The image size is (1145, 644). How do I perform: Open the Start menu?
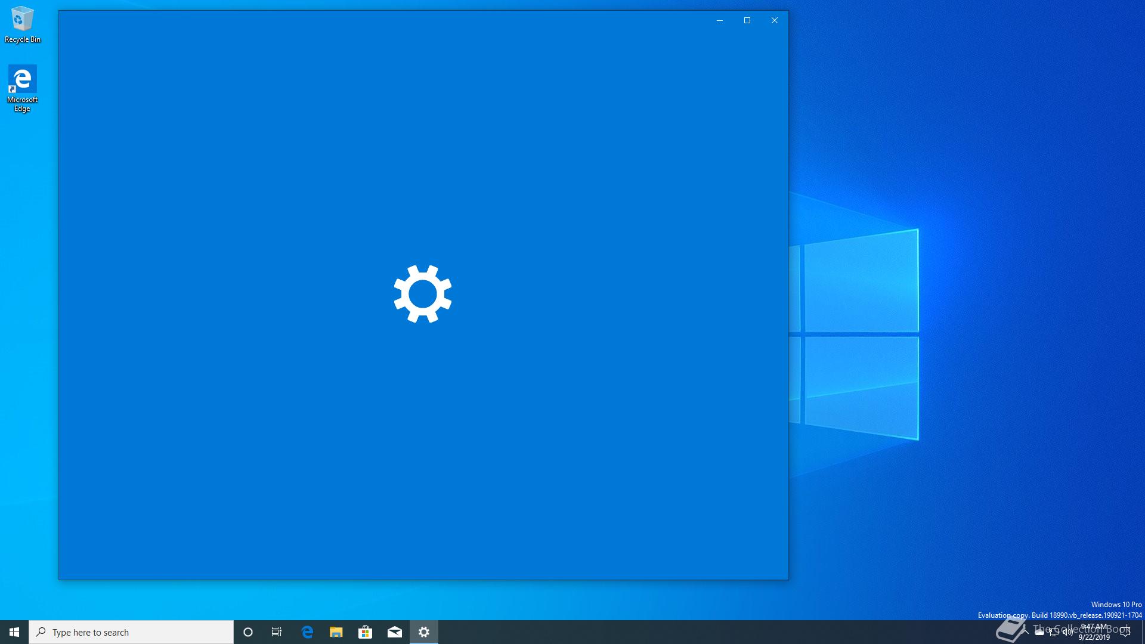click(14, 632)
